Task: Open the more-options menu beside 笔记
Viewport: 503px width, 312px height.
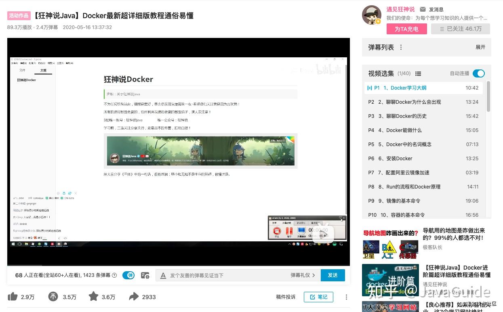Action: (346, 297)
